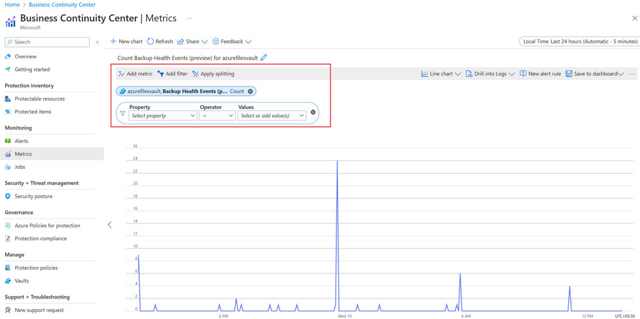Click the Protected items icon

[x=8, y=111]
